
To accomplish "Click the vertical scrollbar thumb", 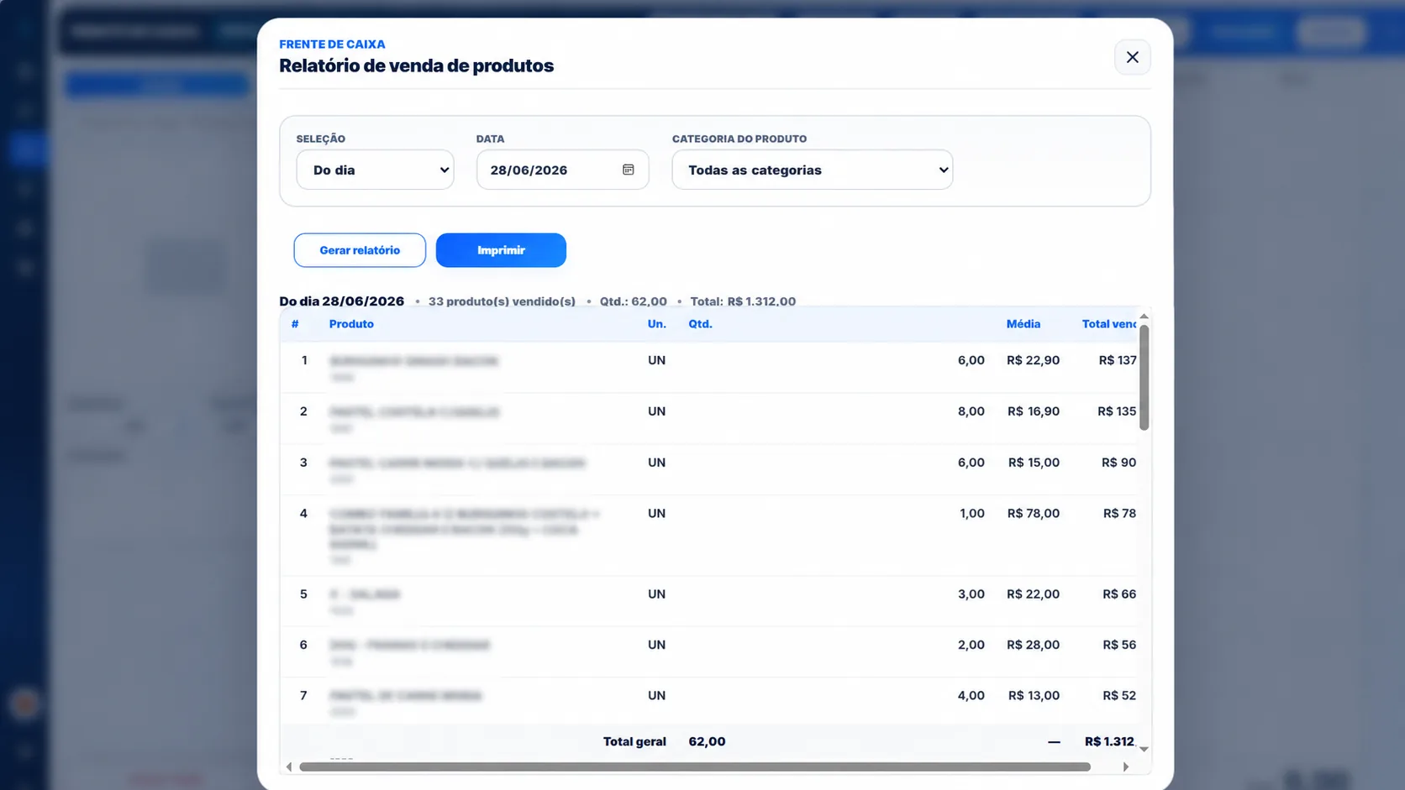I will (1144, 377).
